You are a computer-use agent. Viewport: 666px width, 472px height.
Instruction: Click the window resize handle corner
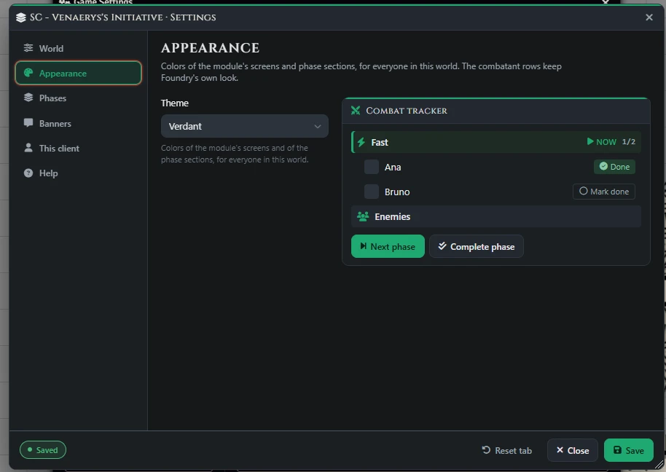(x=659, y=465)
